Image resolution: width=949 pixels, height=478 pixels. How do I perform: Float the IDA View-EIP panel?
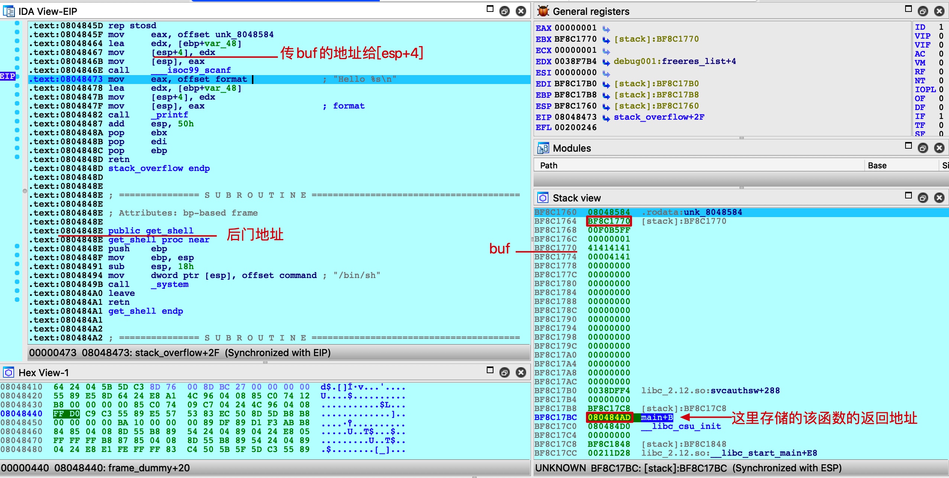click(504, 12)
